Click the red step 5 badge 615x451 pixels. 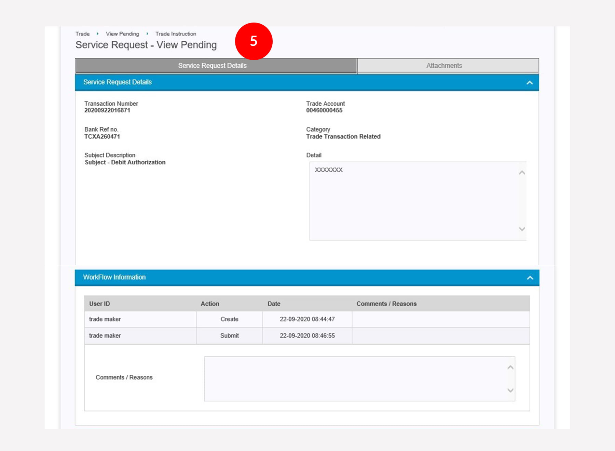pos(254,41)
